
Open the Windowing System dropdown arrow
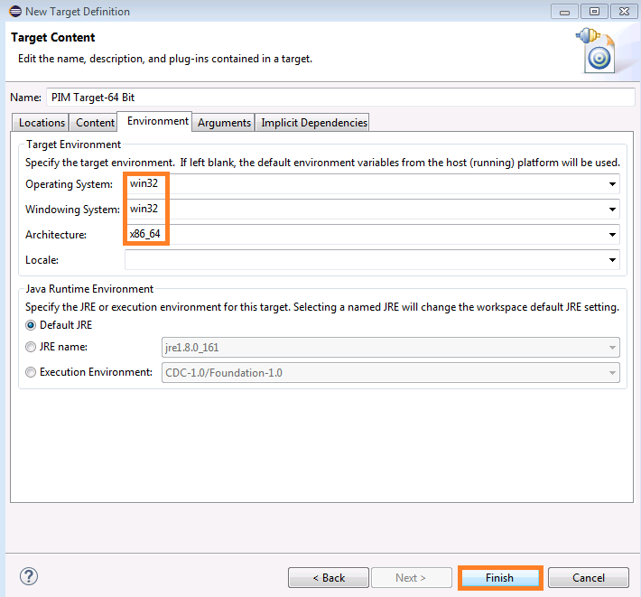point(612,210)
